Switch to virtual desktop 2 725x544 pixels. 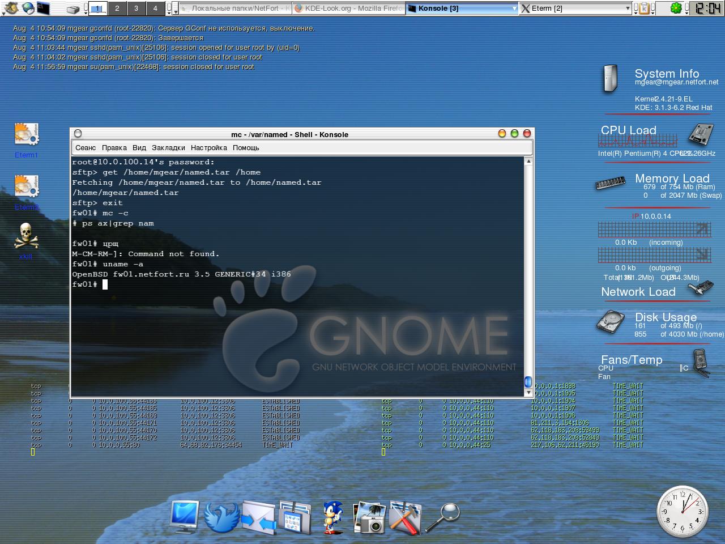[x=117, y=8]
